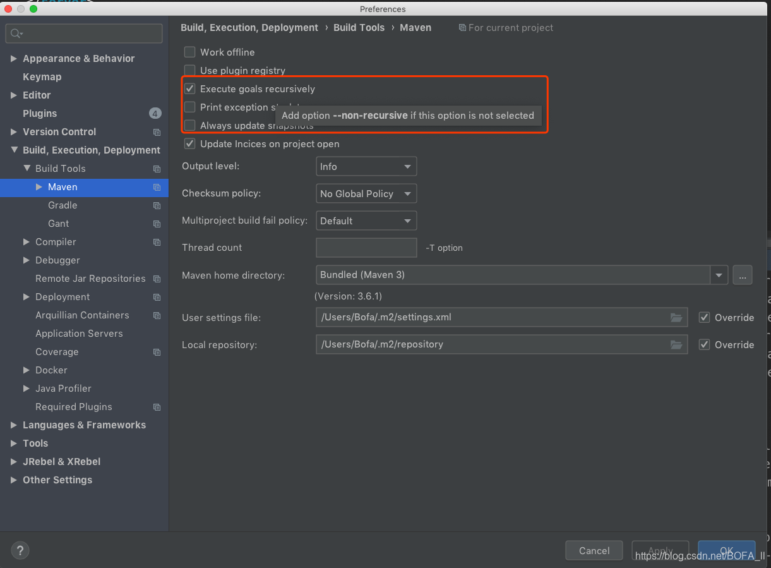This screenshot has width=771, height=568.
Task: Select Arquillian Containers item
Action: click(82, 315)
